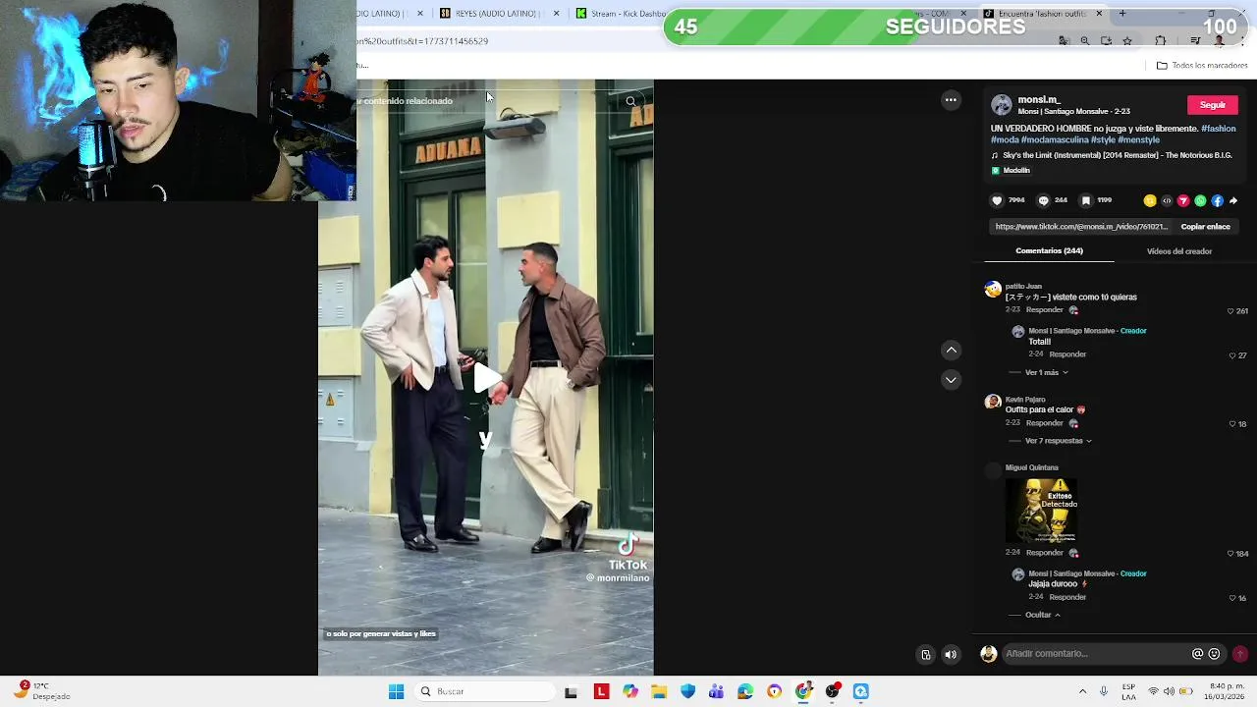Screen dimensions: 1257x707
Task: Click the Medellín location tag
Action: pyautogui.click(x=1011, y=171)
